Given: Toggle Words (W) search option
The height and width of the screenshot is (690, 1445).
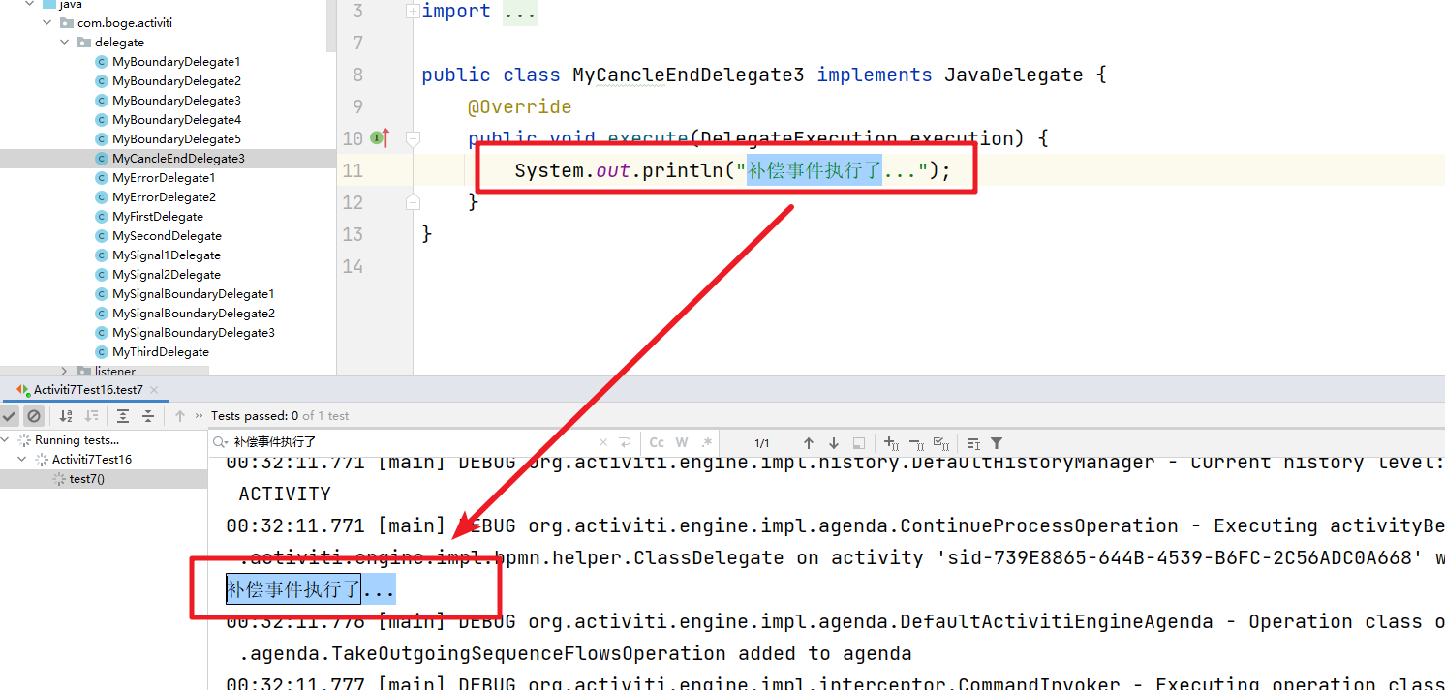Looking at the screenshot, I should [682, 442].
